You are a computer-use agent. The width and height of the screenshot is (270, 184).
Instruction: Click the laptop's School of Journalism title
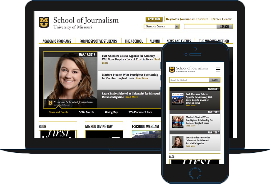pyautogui.click(x=86, y=20)
